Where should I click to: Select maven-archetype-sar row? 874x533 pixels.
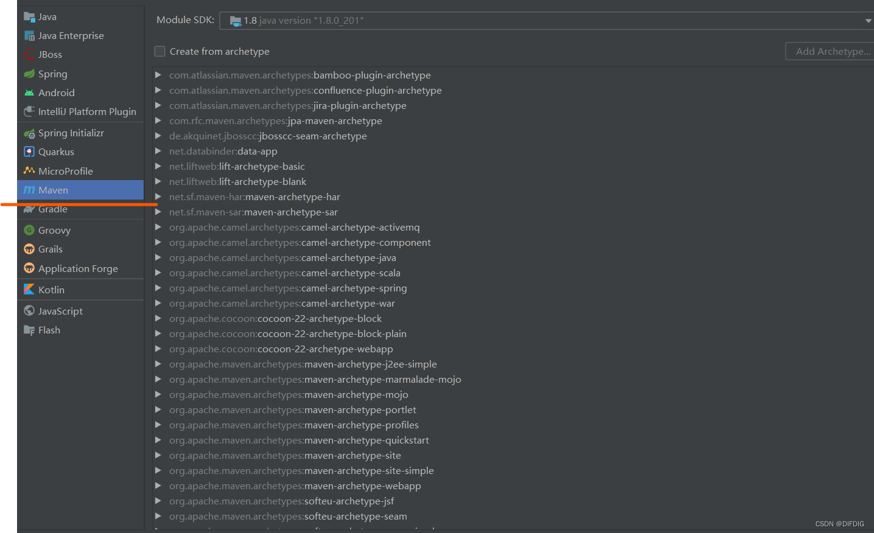click(x=513, y=212)
